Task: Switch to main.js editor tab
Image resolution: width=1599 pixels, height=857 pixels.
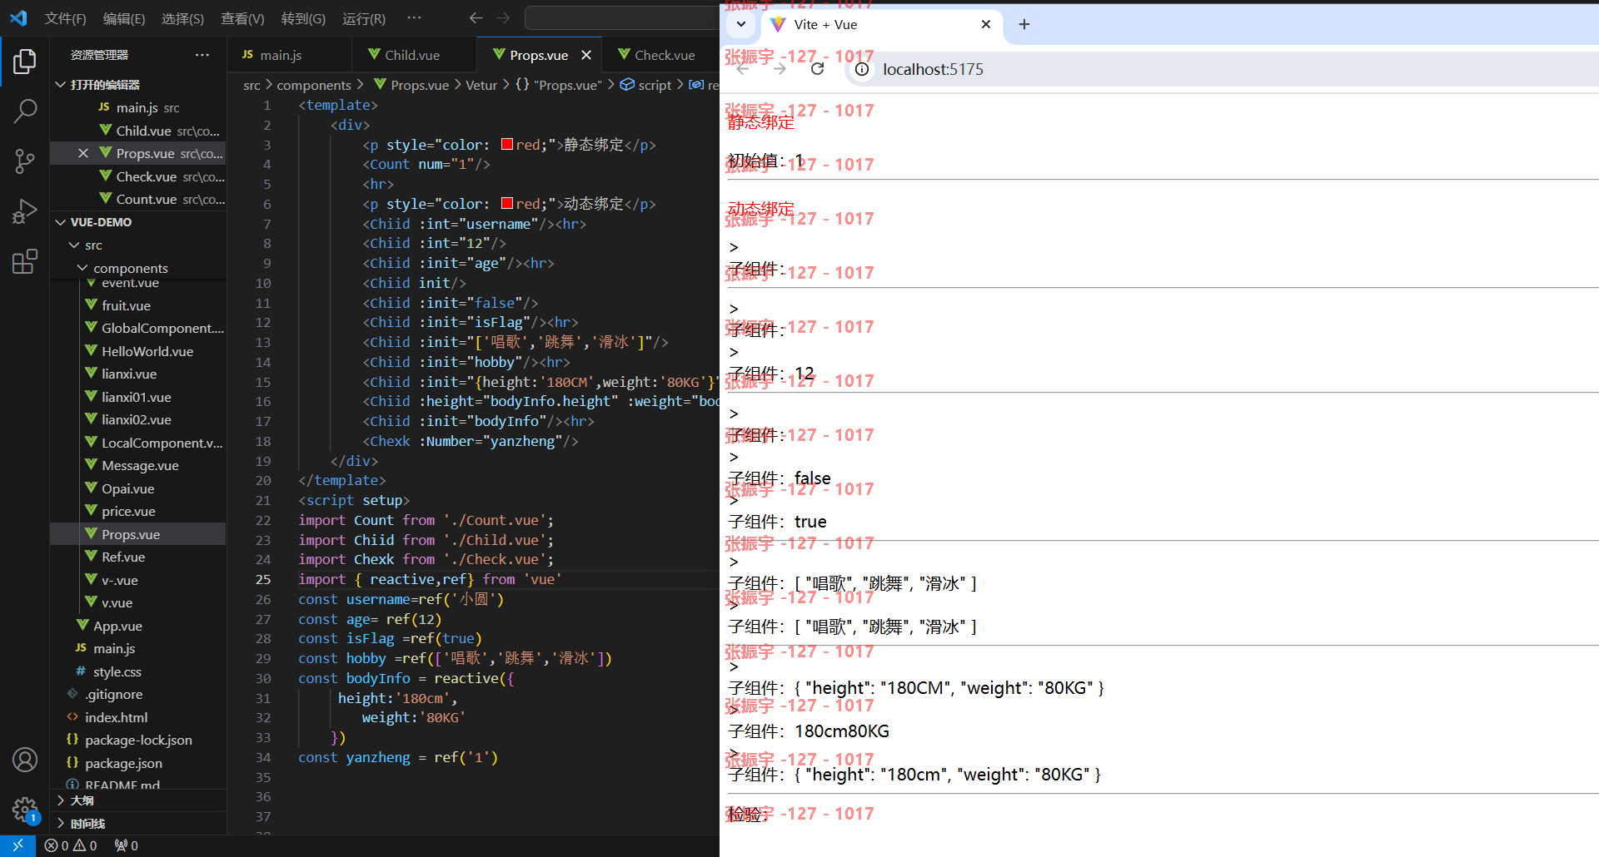Action: click(x=288, y=55)
